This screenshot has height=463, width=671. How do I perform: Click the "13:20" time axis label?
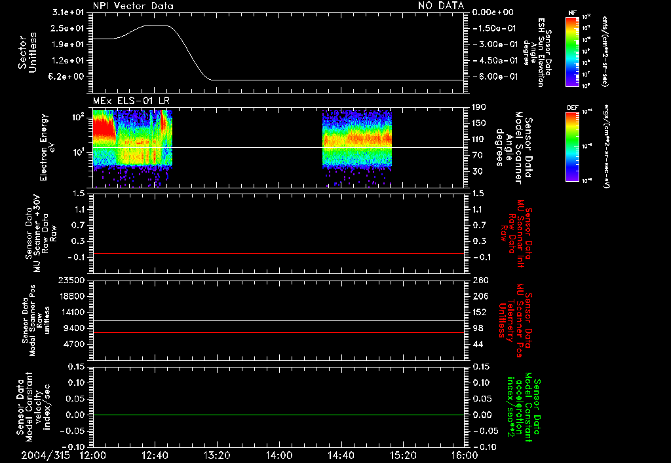[x=217, y=456]
